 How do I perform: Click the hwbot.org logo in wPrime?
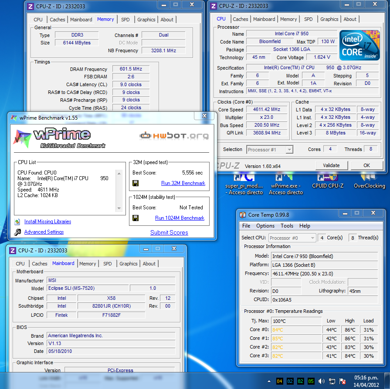tap(174, 136)
